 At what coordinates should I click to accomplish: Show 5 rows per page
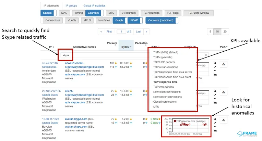tap(210, 31)
